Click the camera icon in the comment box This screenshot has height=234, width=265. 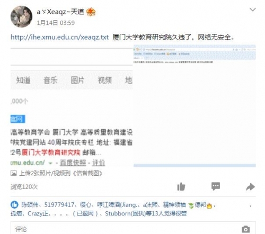(245, 229)
